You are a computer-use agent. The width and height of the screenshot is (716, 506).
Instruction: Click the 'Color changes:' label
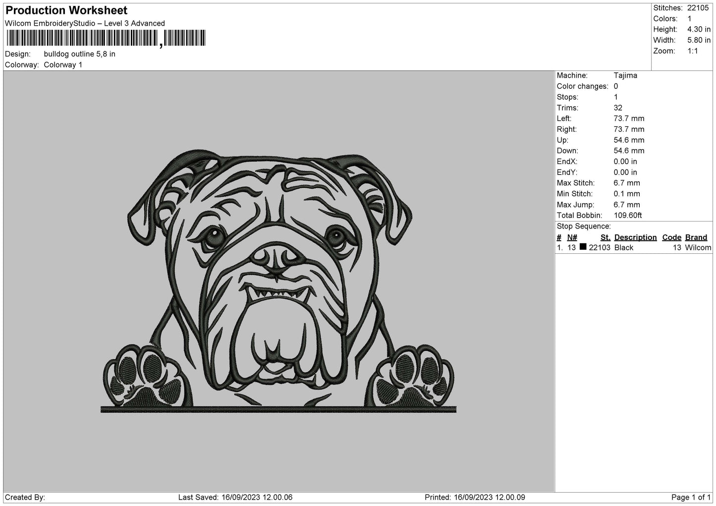583,86
